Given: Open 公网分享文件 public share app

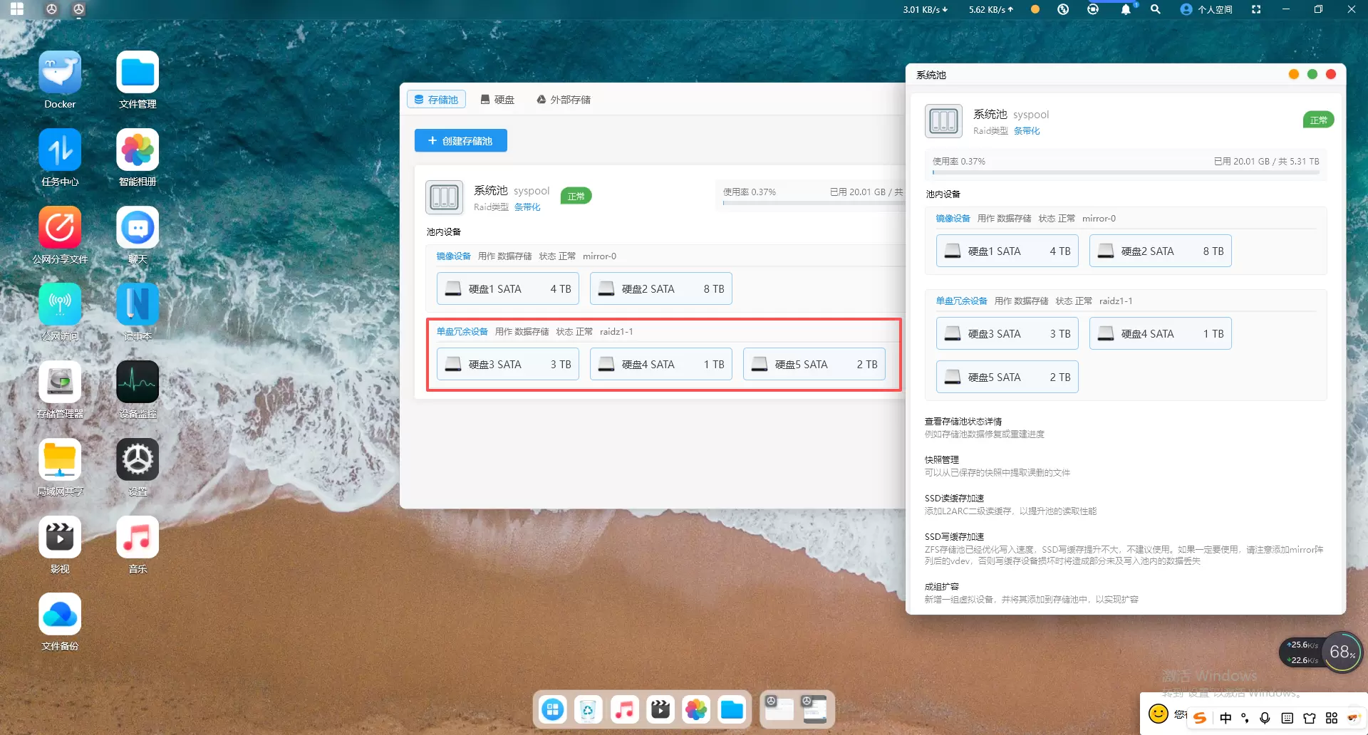Looking at the screenshot, I should pyautogui.click(x=60, y=228).
